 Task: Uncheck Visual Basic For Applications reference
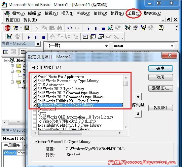coord(35,76)
